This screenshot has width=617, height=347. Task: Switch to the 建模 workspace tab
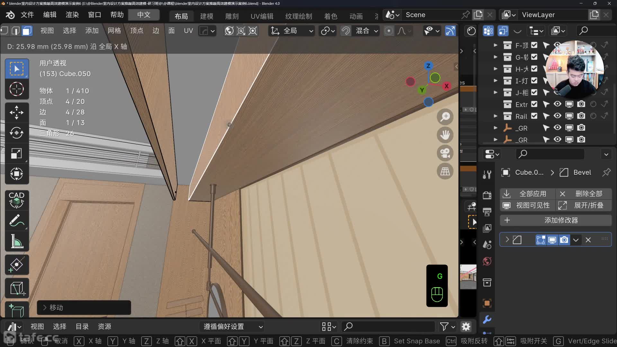[x=206, y=16]
